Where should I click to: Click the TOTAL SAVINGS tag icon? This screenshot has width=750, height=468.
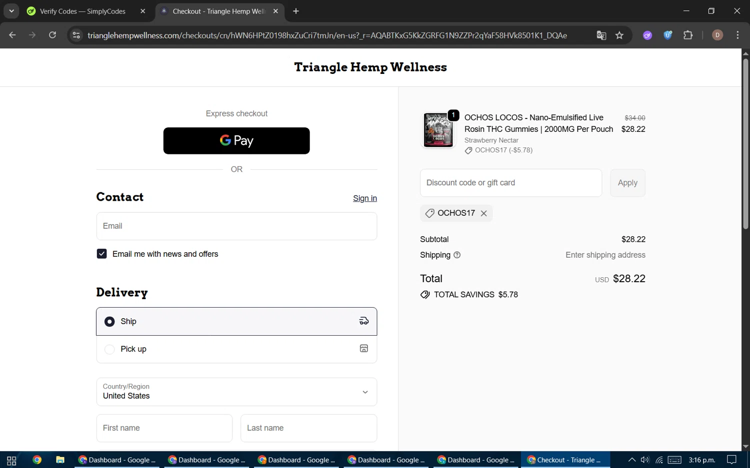click(x=425, y=295)
